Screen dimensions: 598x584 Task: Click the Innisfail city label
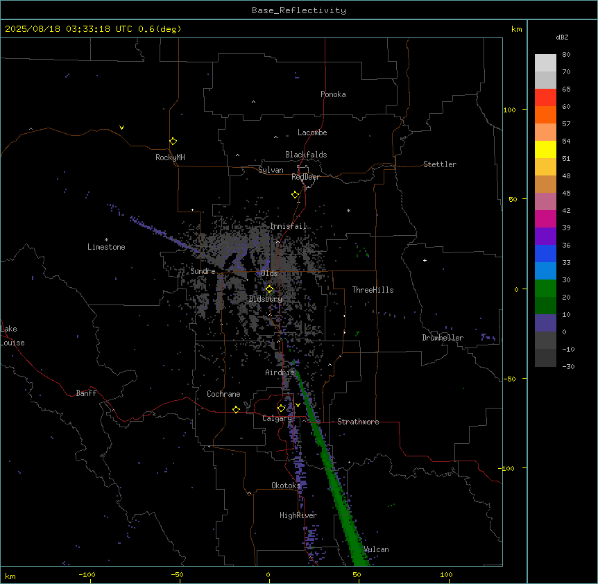click(289, 226)
